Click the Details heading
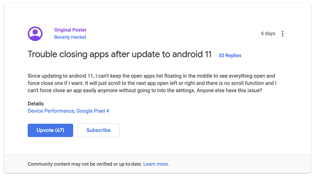The image size is (317, 178). pyautogui.click(x=36, y=104)
